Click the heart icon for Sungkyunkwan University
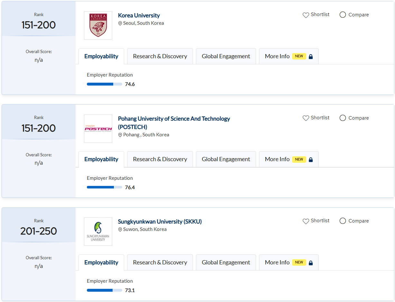This screenshot has height=302, width=395. coord(306,221)
